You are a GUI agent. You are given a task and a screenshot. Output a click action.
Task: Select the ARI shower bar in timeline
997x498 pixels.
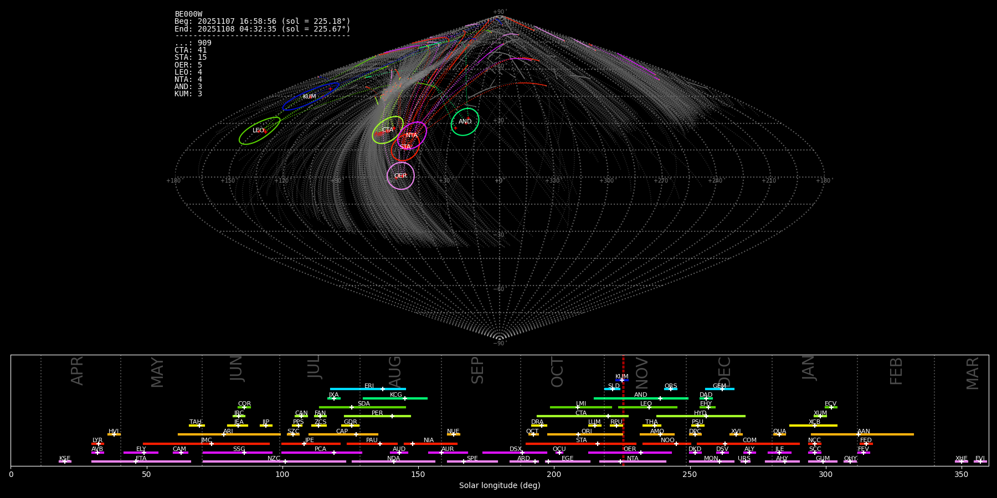point(229,434)
